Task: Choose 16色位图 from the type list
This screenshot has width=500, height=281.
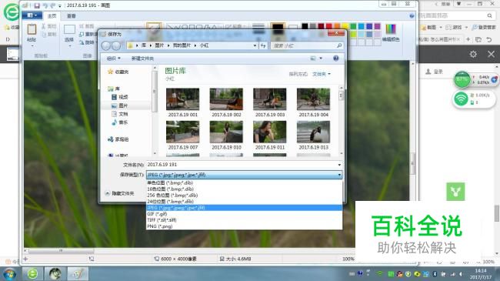Action: 245,189
